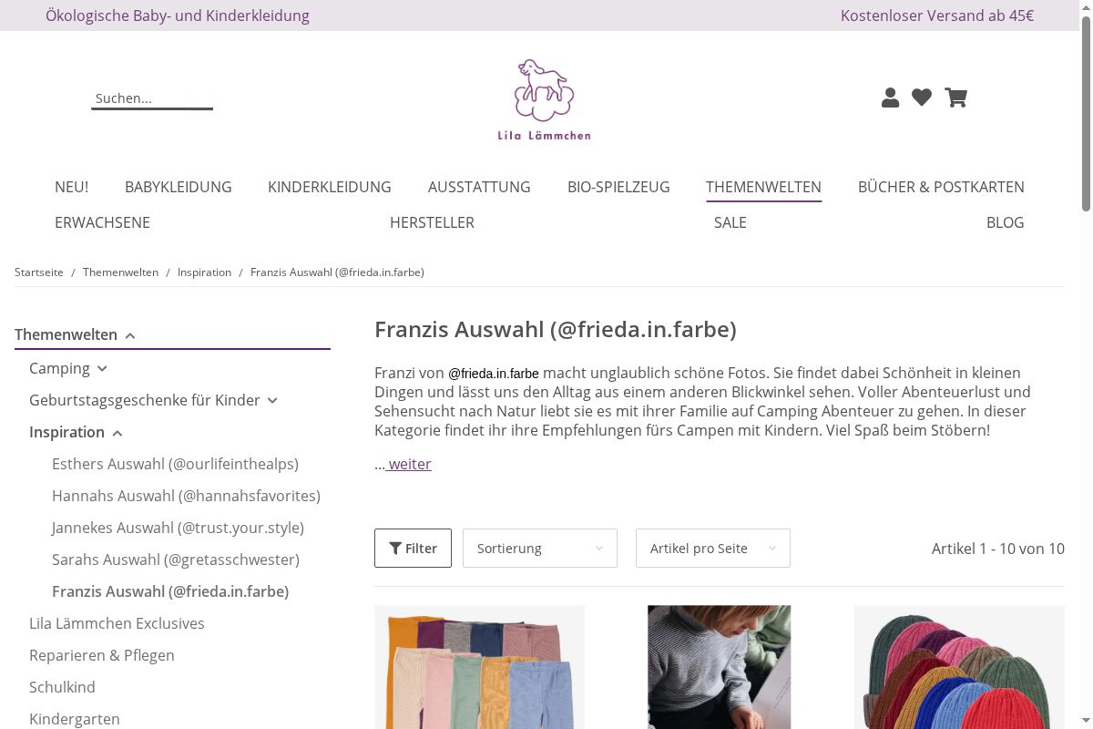
Task: Collapse the Themenwelten sidebar chevron
Action: (130, 335)
